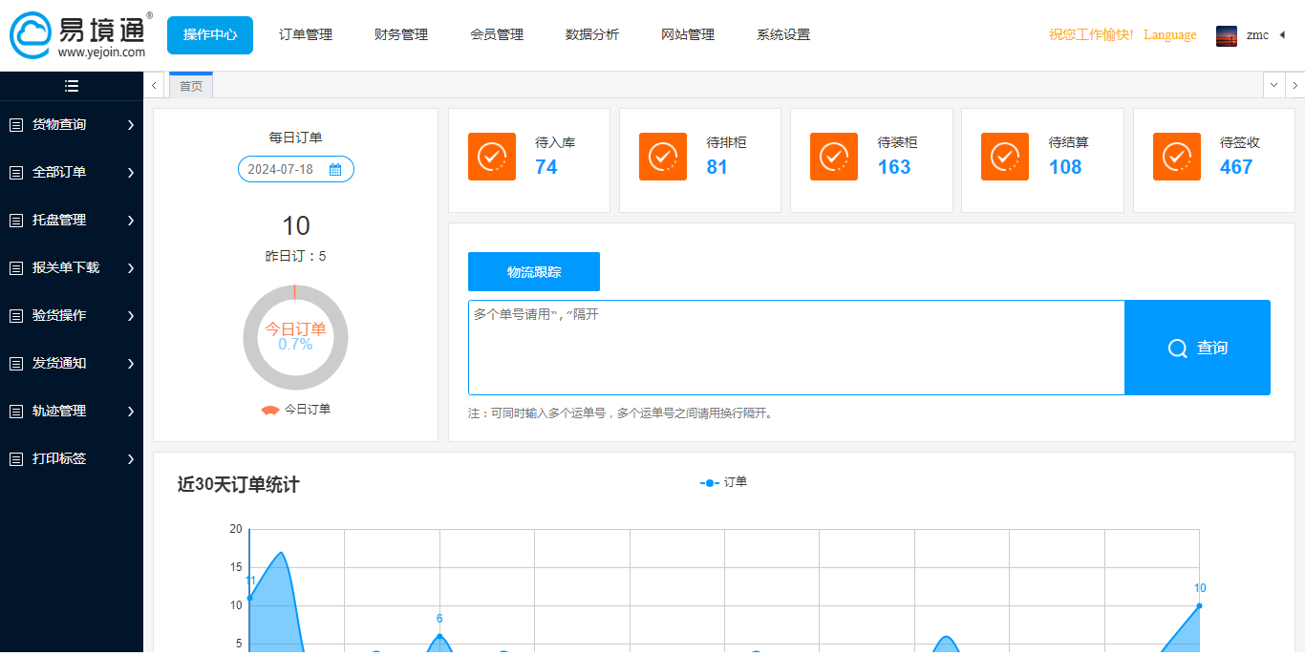Open the calendar icon in date field
Screen dimensions: 1305x656
click(335, 170)
